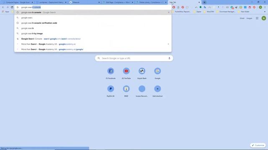Viewport: 268px width, 150px height.
Task: Select the plain 'google search' suggestion
Action: (x=93, y=28)
